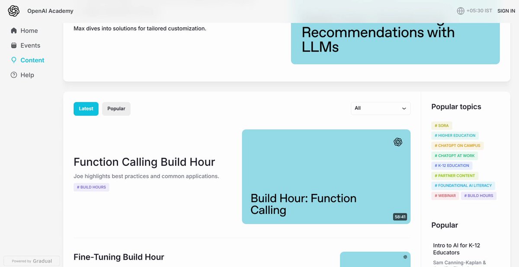Play the Build Hour: Function Calling video thumbnail

click(326, 177)
